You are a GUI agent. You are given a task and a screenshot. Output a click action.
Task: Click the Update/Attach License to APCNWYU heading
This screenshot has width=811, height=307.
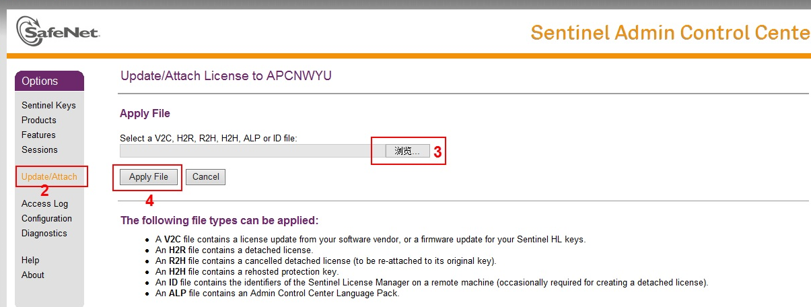pos(226,75)
